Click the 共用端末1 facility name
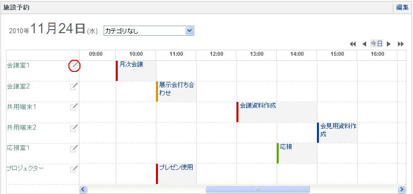Image resolution: width=413 pixels, height=194 pixels. 21,107
